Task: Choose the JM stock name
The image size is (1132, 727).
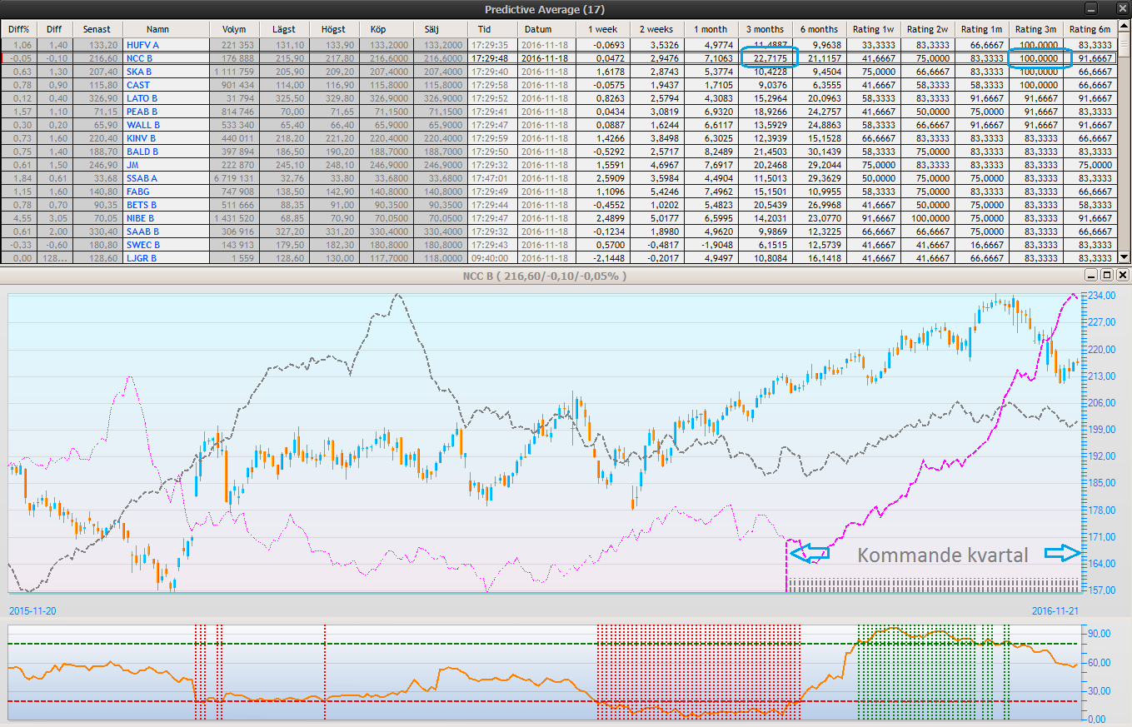Action: click(132, 165)
